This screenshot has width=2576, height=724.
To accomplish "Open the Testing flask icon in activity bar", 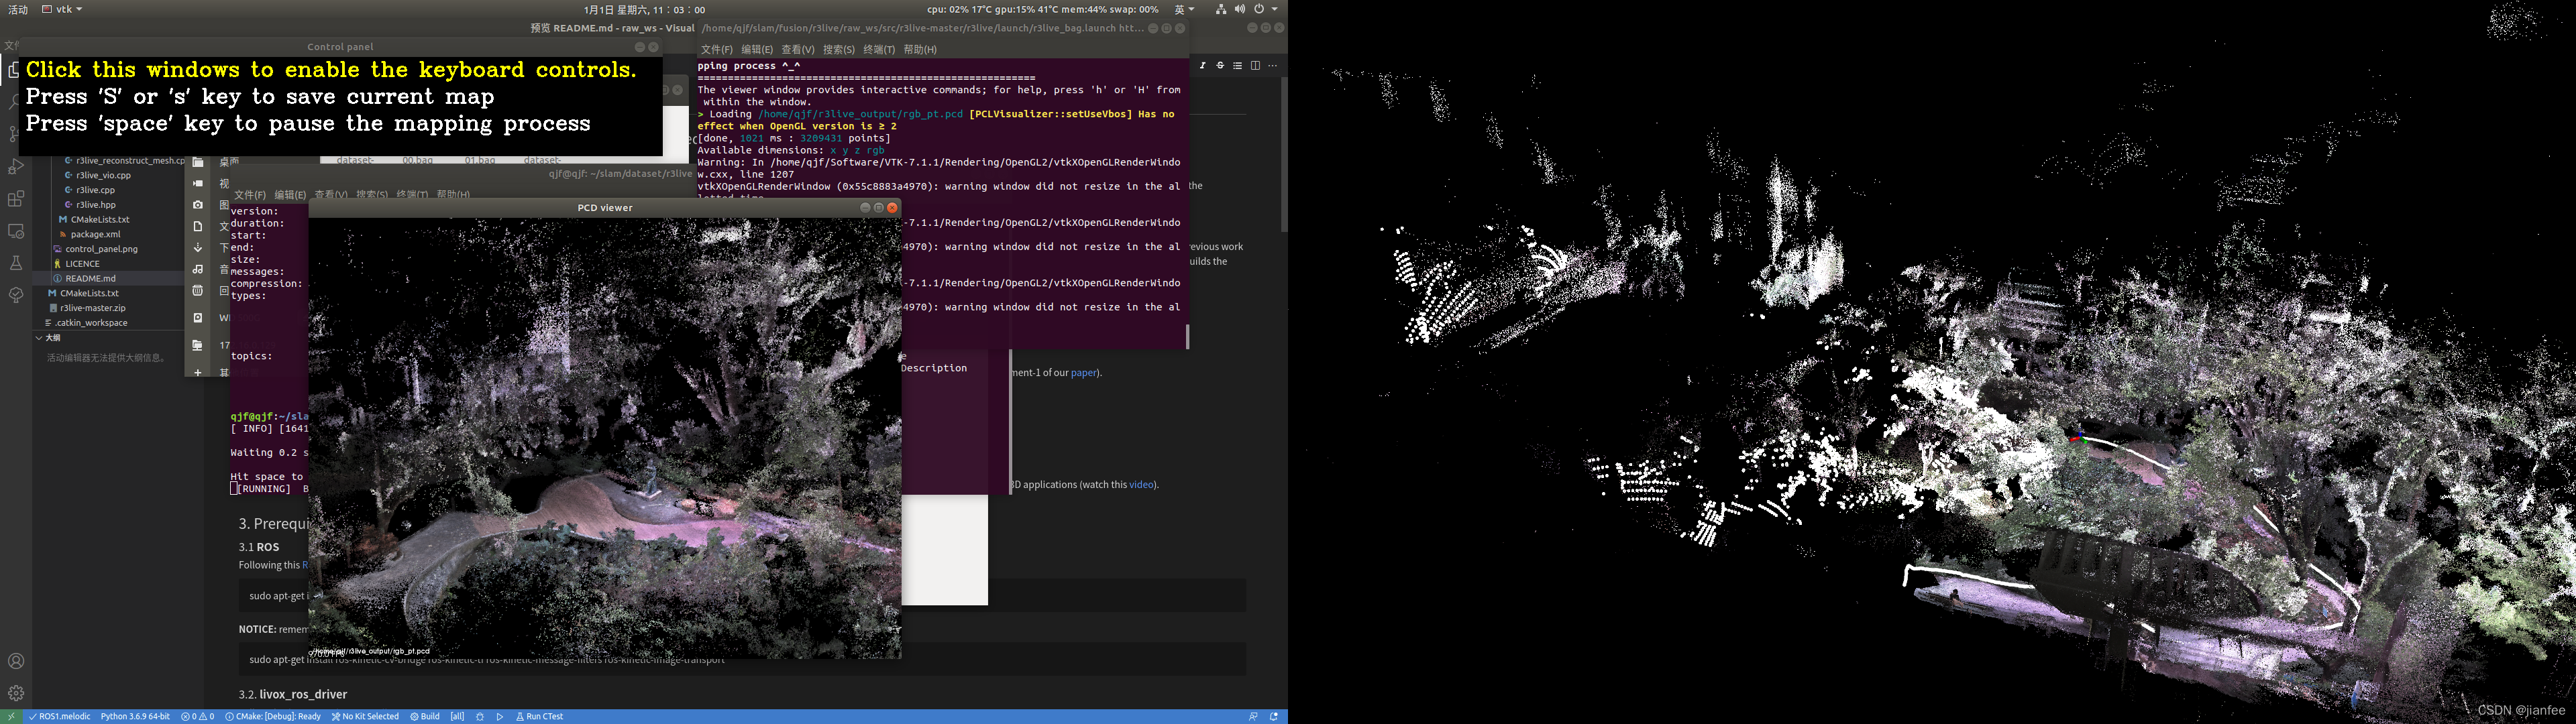I will [16, 263].
